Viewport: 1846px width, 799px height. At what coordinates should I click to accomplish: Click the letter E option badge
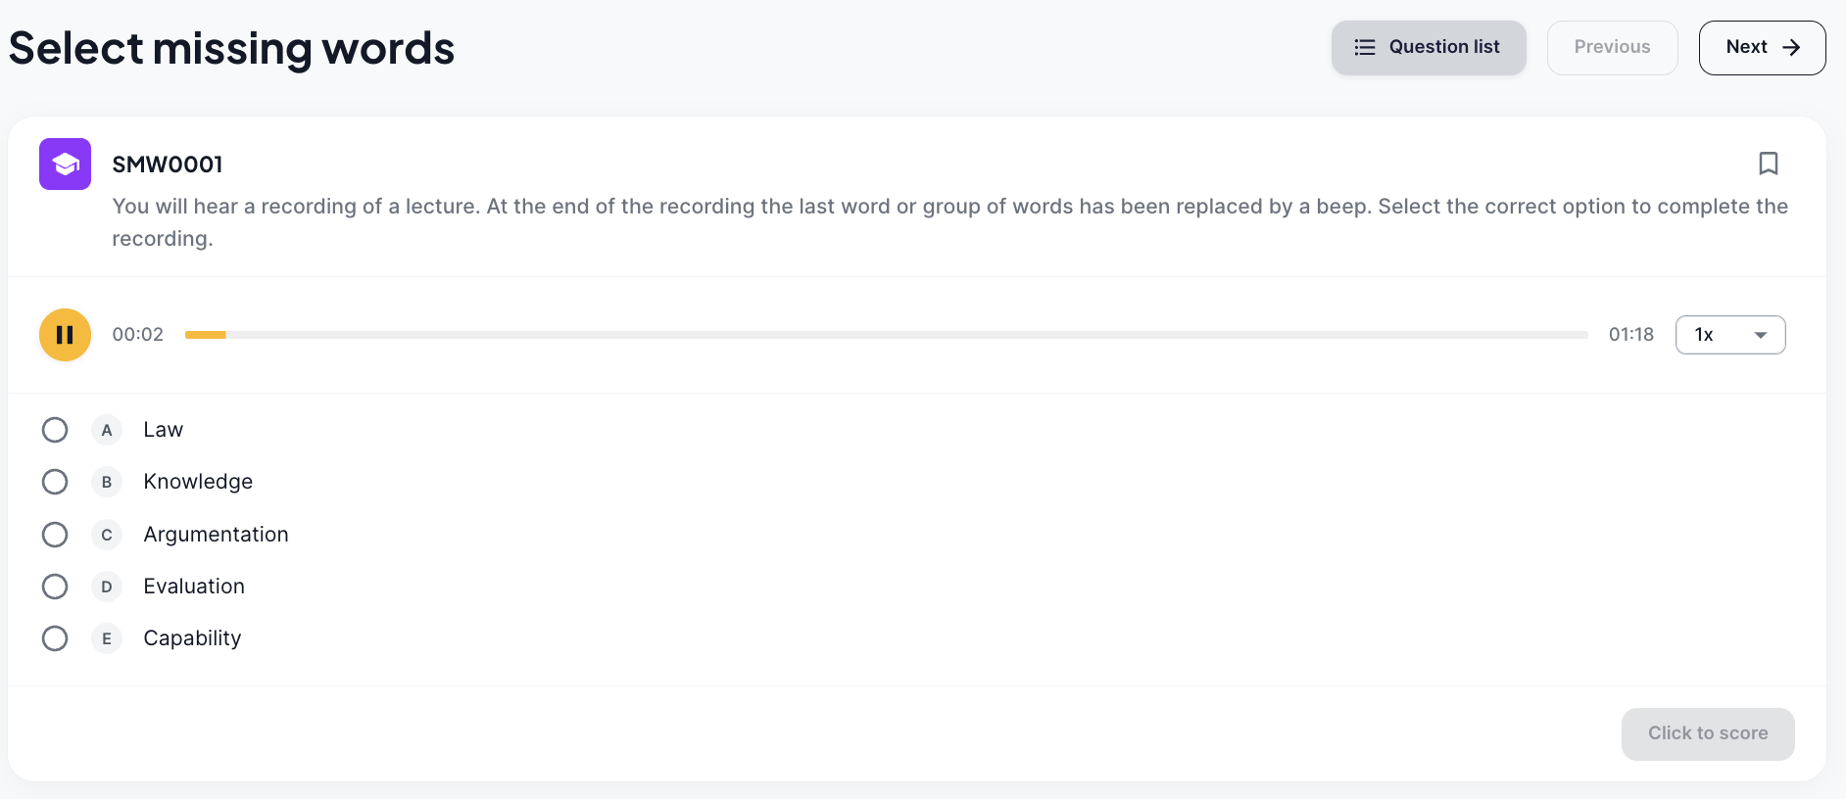pyautogui.click(x=107, y=638)
